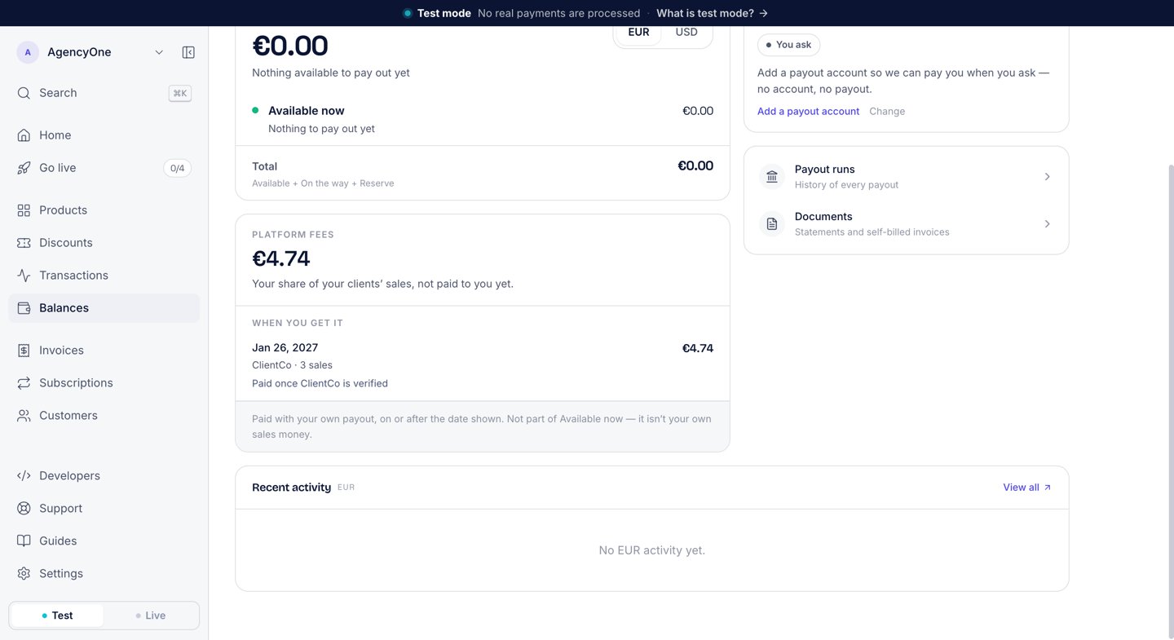This screenshot has height=640, width=1174.
Task: Open Invoices in the sidebar
Action: [104, 351]
